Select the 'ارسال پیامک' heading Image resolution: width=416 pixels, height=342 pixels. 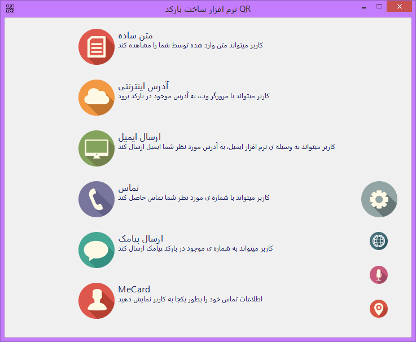point(141,239)
